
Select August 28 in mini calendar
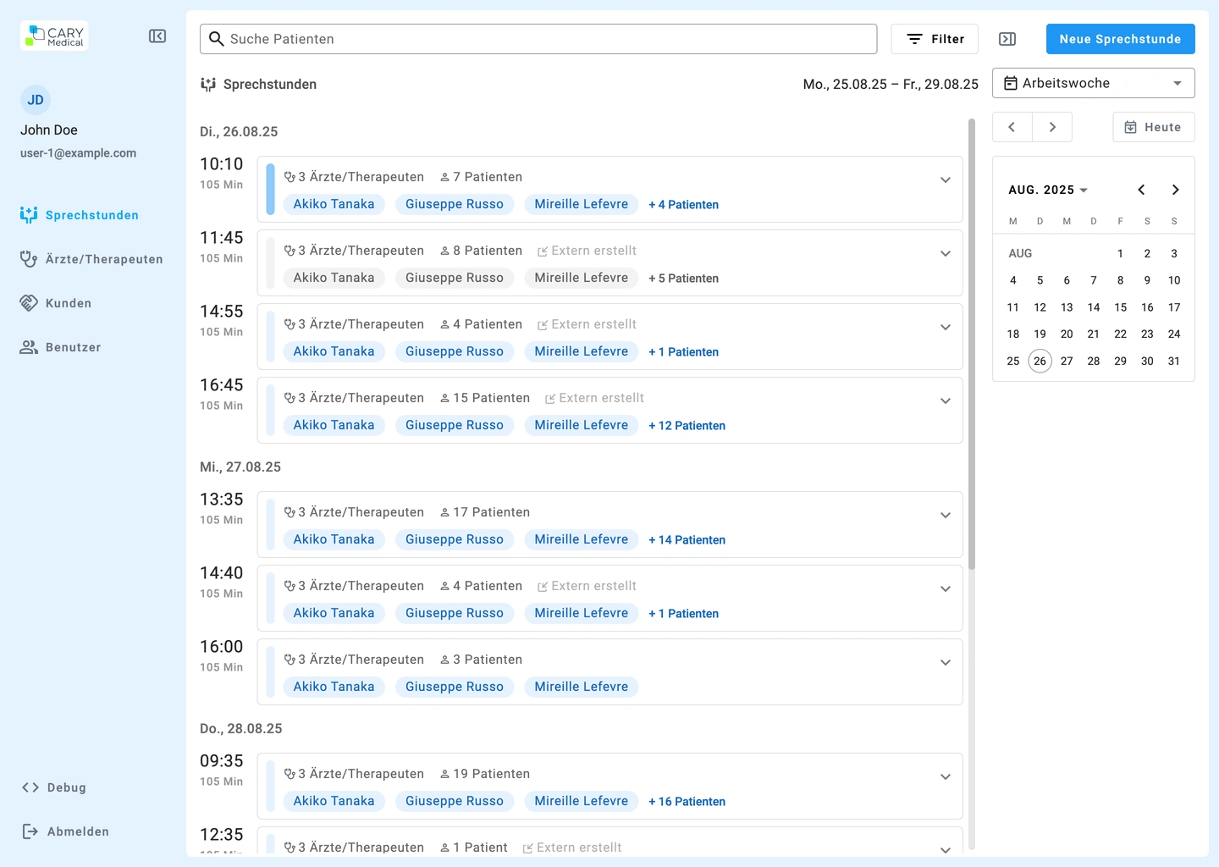[1094, 361]
